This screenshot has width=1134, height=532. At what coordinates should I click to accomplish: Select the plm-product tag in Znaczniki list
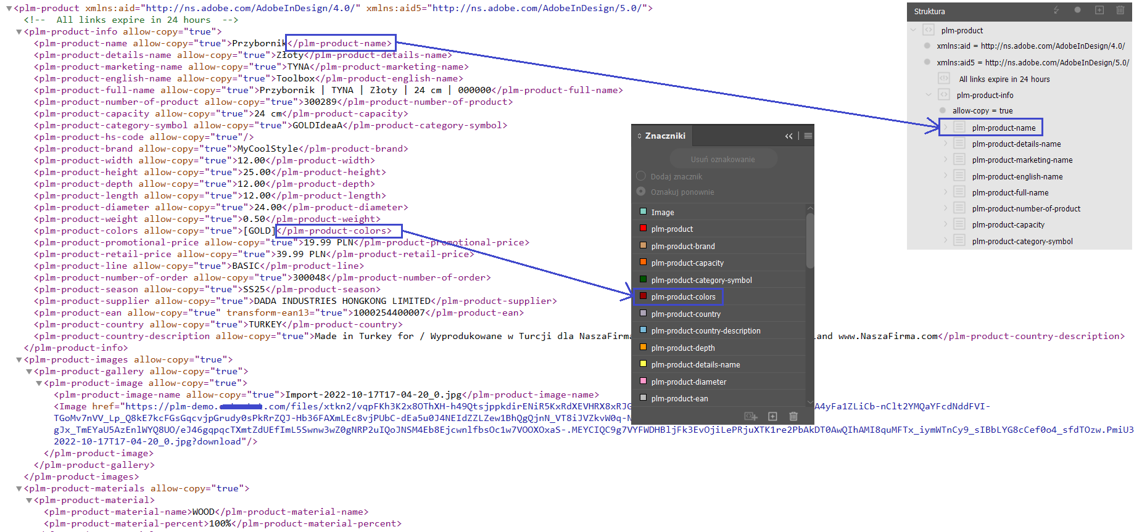pos(719,229)
